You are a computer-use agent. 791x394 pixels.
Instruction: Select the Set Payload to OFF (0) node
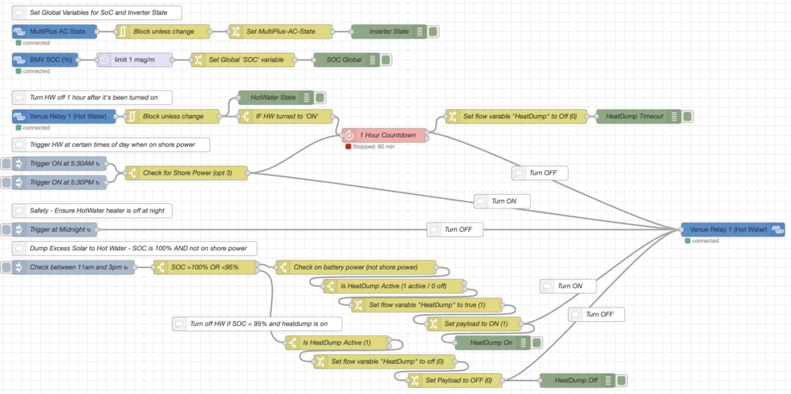click(x=456, y=380)
